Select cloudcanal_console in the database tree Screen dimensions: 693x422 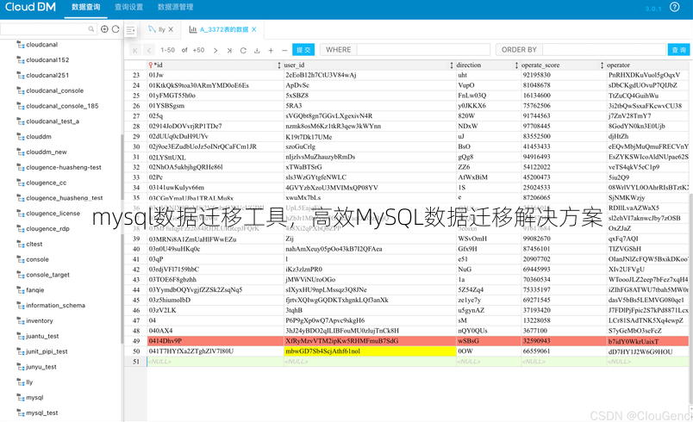point(55,90)
